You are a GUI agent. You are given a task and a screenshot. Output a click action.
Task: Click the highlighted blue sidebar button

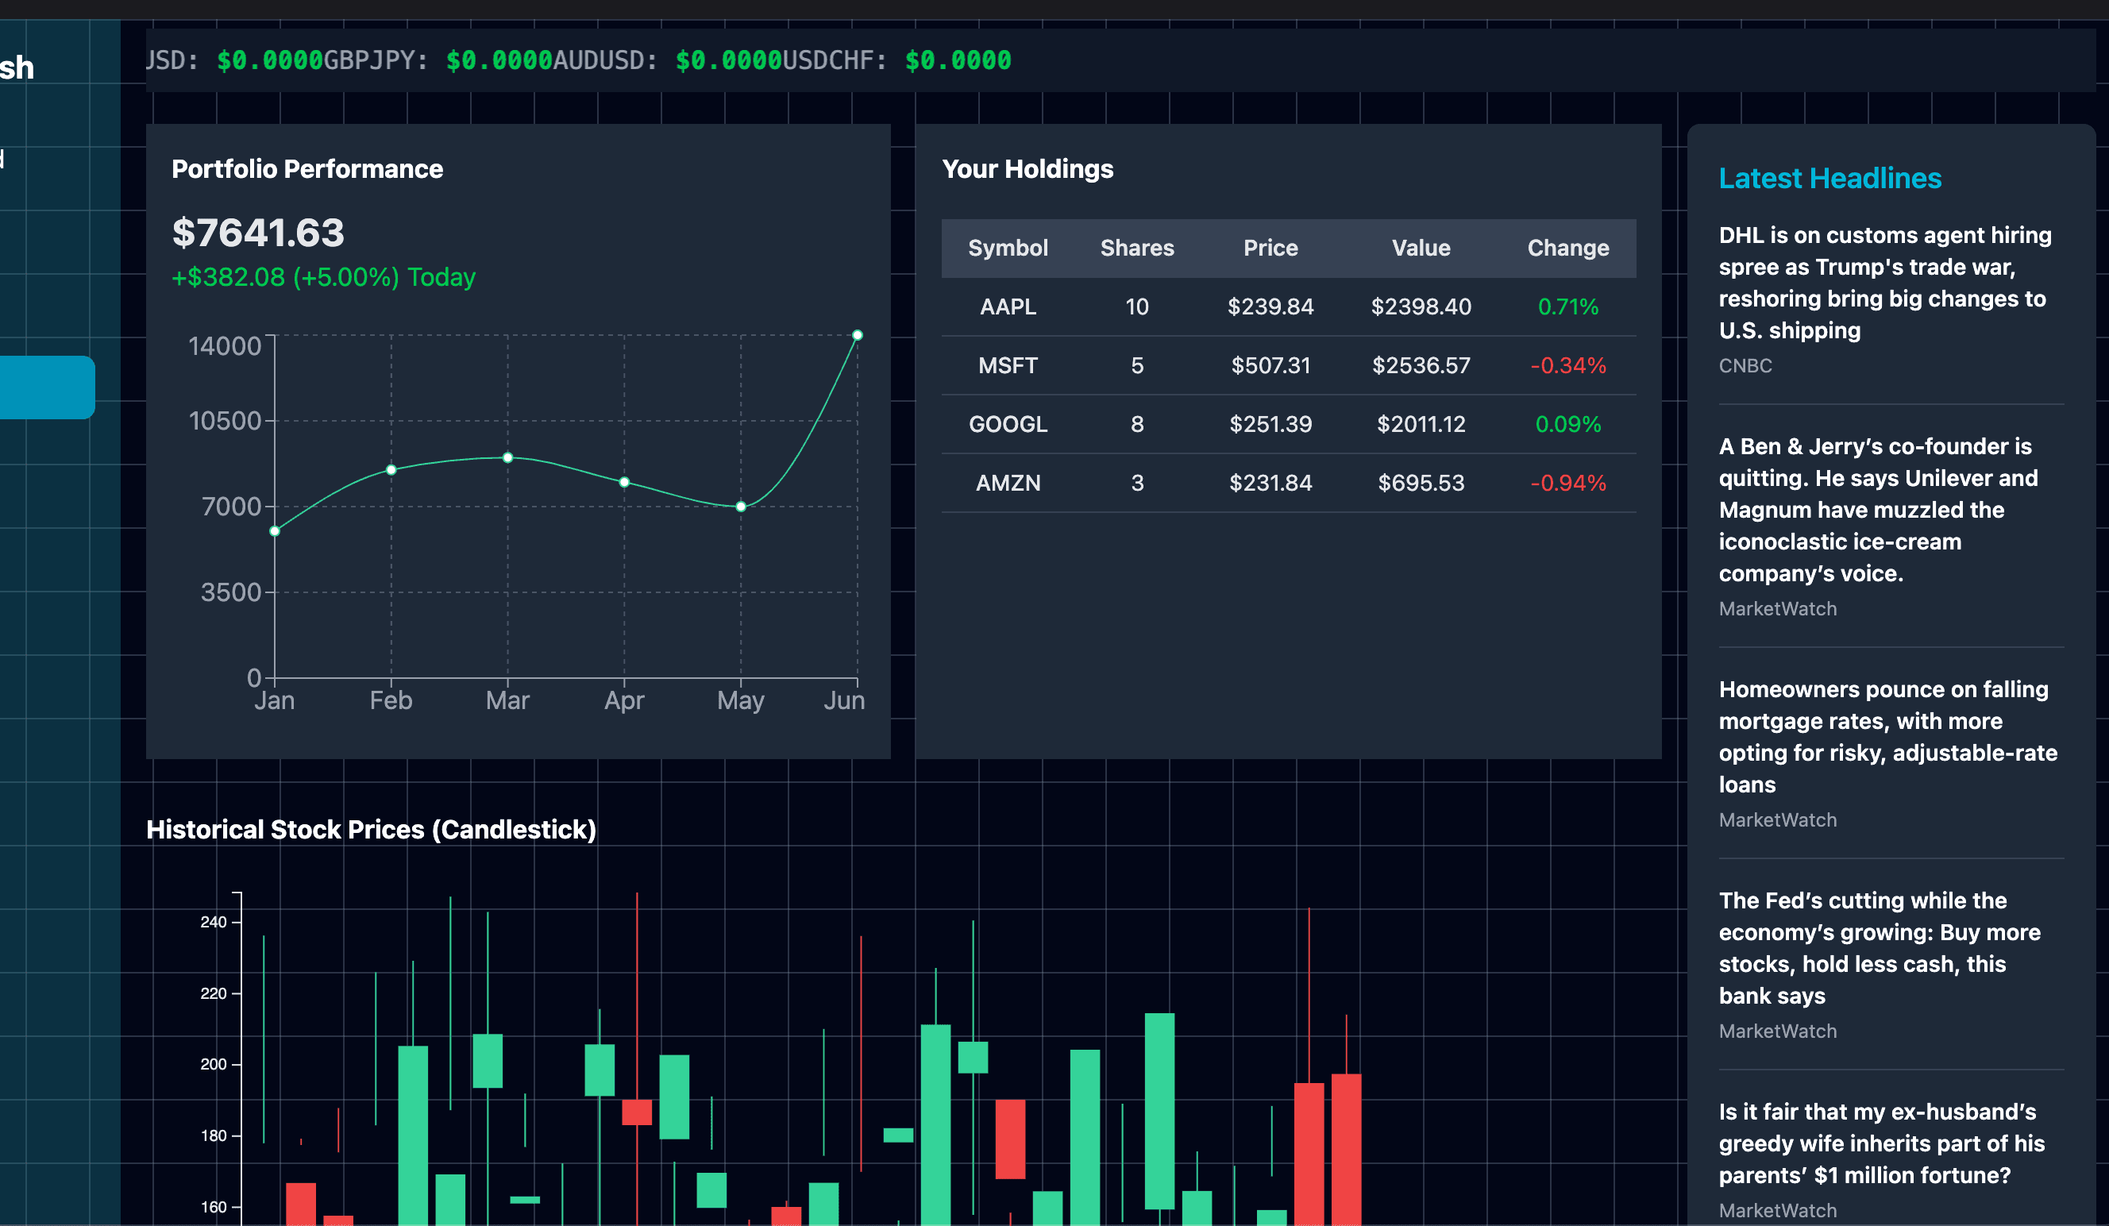click(x=47, y=387)
